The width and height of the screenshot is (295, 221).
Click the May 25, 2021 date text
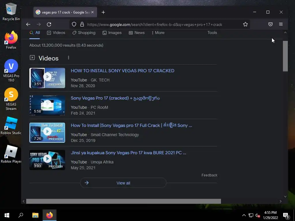click(x=83, y=168)
